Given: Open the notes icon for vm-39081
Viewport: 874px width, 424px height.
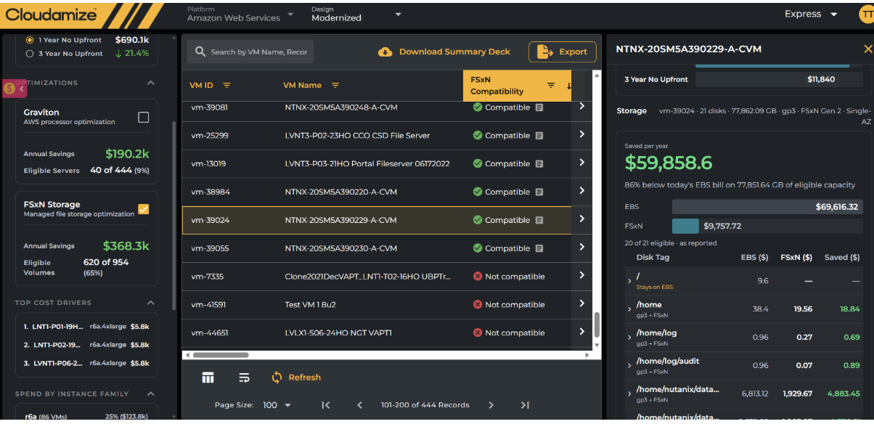Looking at the screenshot, I should 539,107.
